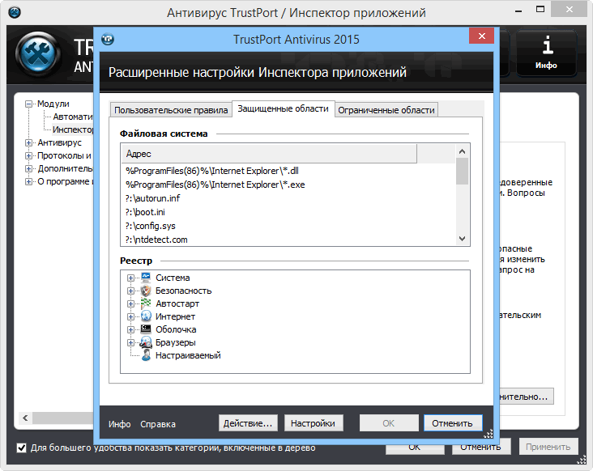Click the Настройки button

click(x=314, y=423)
